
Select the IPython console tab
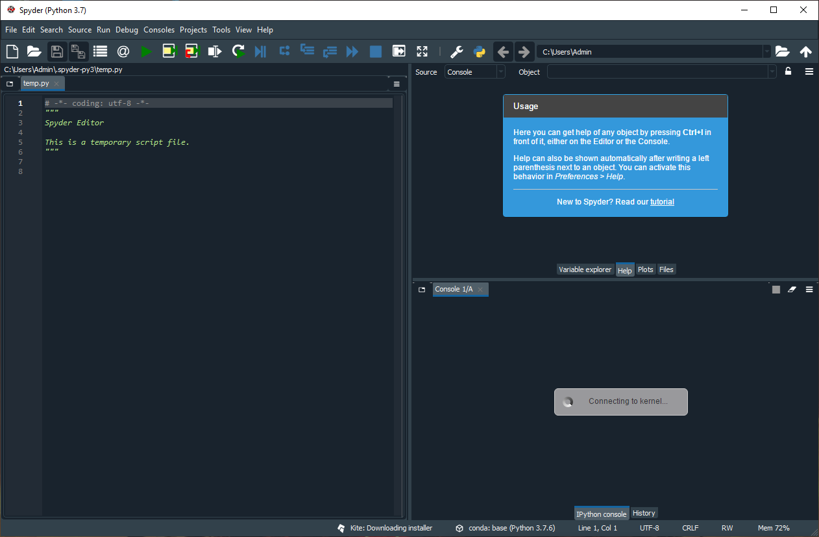click(602, 514)
